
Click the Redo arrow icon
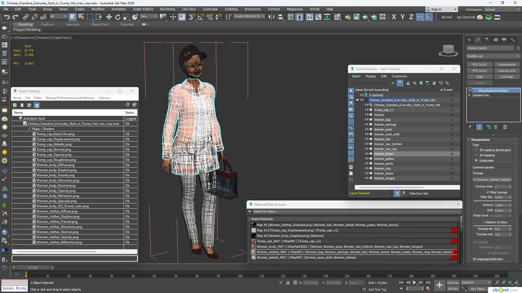coord(15,17)
